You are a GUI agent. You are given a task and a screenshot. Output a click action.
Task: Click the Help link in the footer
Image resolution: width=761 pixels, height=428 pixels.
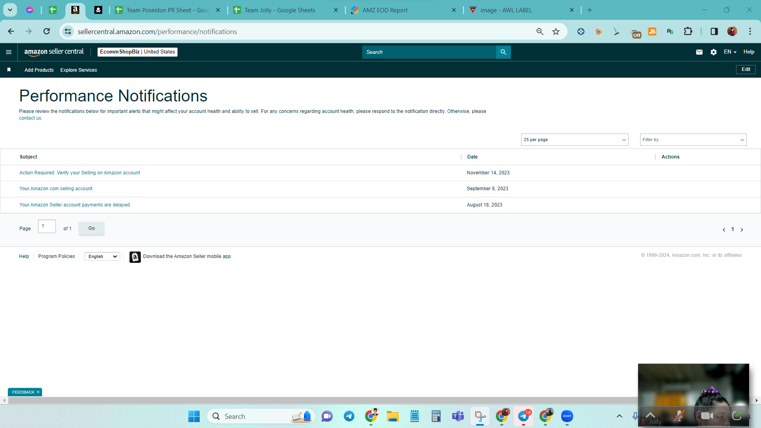click(24, 256)
